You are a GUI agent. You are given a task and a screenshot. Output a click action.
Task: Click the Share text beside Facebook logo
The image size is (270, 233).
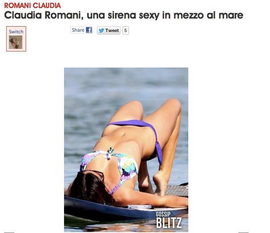pos(78,30)
